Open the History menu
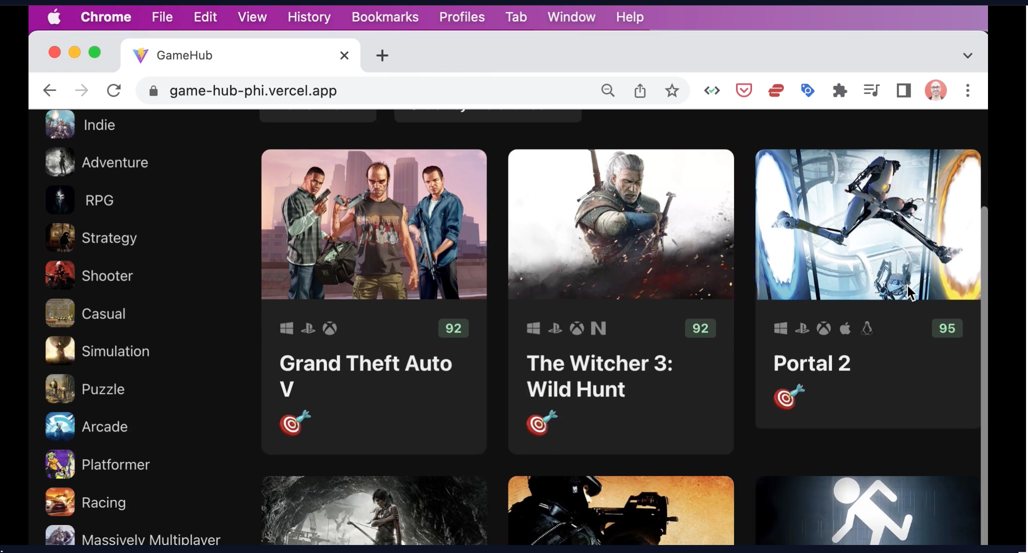This screenshot has height=553, width=1028. [x=308, y=17]
